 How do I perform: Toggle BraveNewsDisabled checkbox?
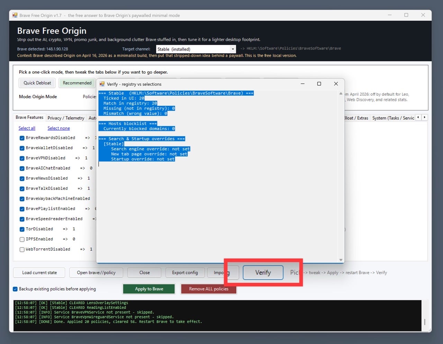pos(22,179)
